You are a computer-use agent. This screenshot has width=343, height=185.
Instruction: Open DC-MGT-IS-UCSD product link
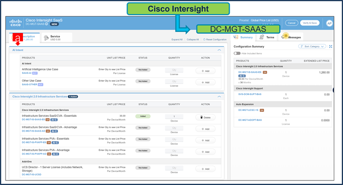pyautogui.click(x=32, y=174)
